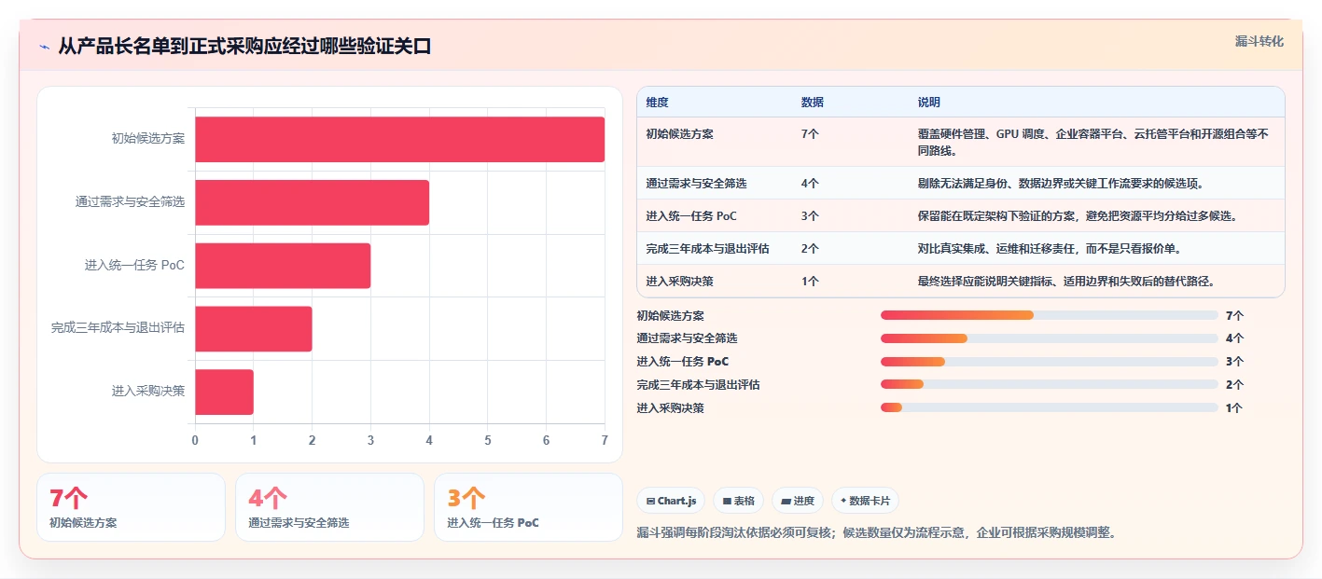1322x579 pixels.
Task: Click the 2个 value in the table
Action: click(810, 249)
